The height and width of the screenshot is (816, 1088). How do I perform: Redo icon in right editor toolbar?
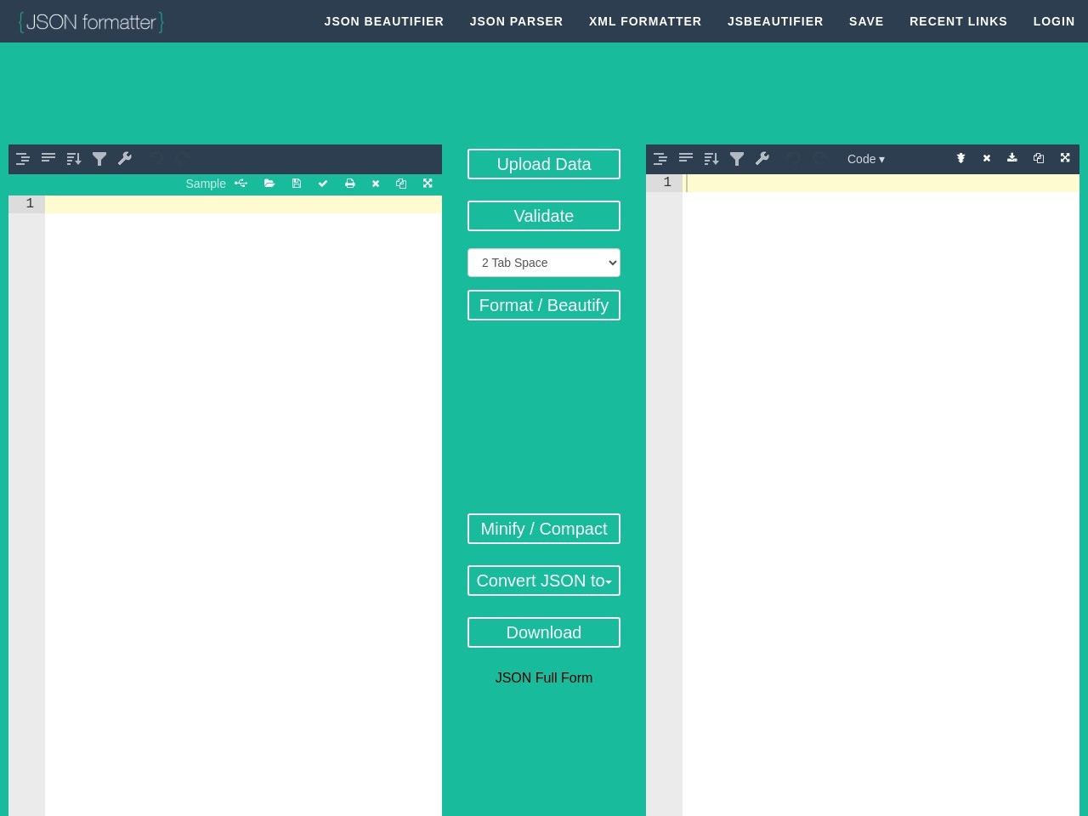[819, 159]
